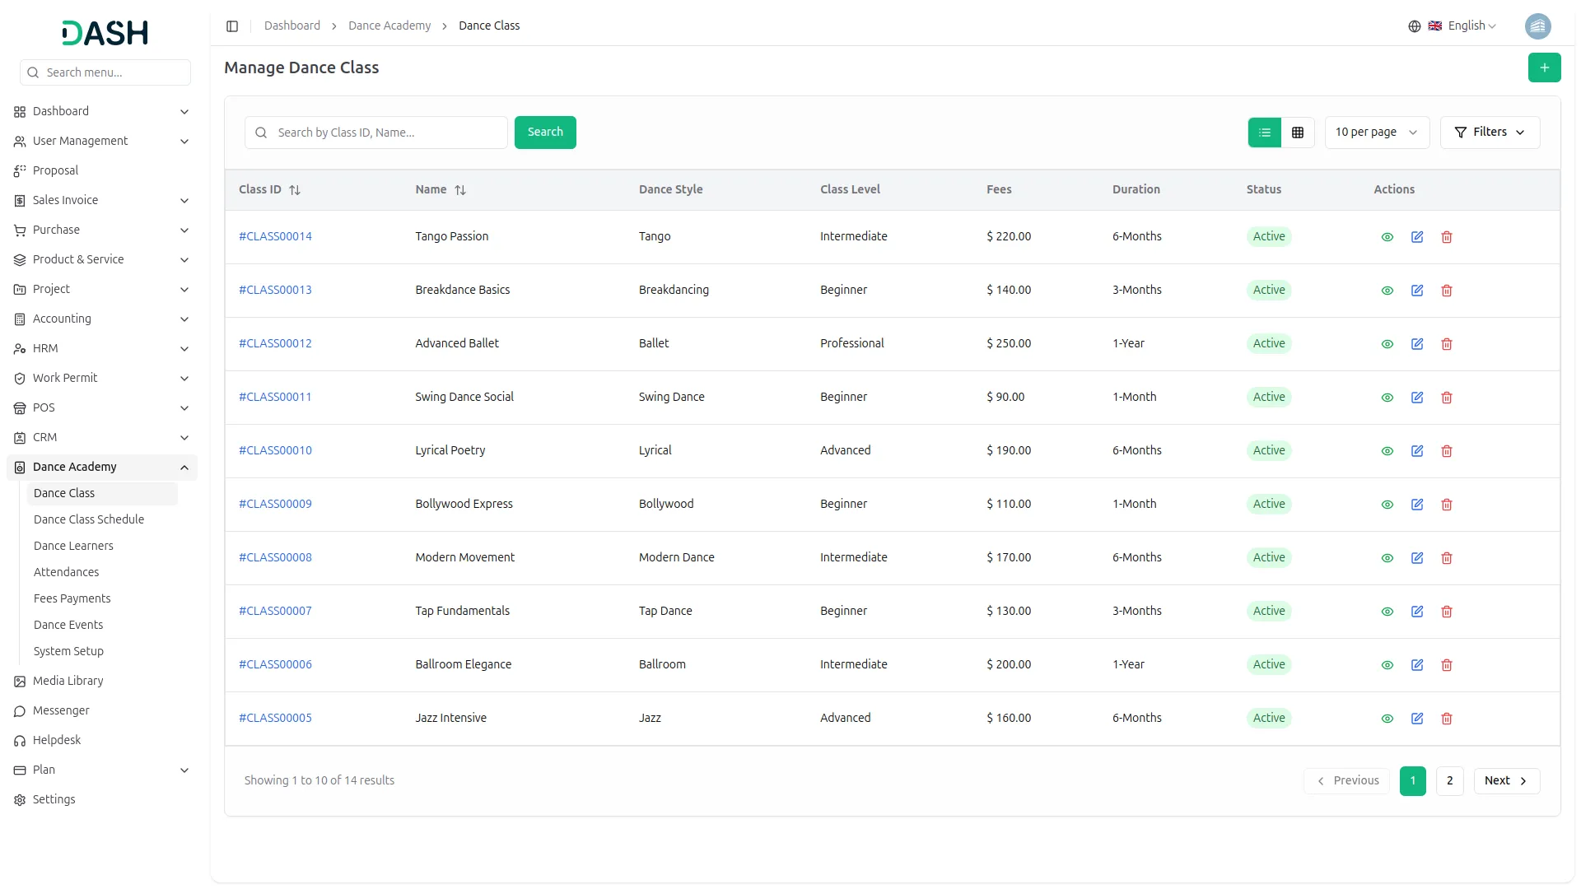Open the 10 per page dropdown

point(1376,133)
